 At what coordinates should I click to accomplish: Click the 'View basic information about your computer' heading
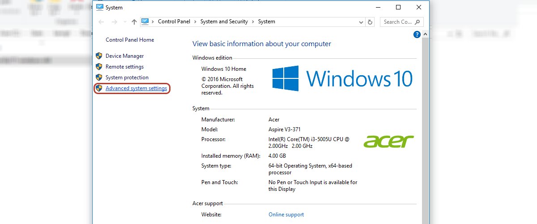(x=262, y=44)
